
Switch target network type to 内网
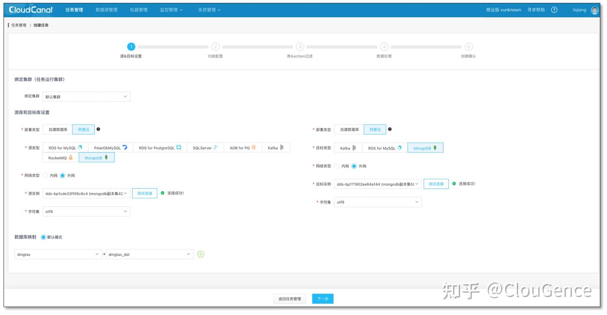[341, 166]
